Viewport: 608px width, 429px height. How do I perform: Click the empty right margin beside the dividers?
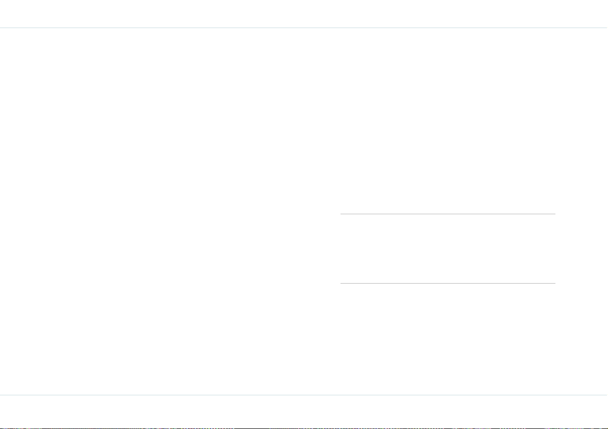tap(581, 248)
